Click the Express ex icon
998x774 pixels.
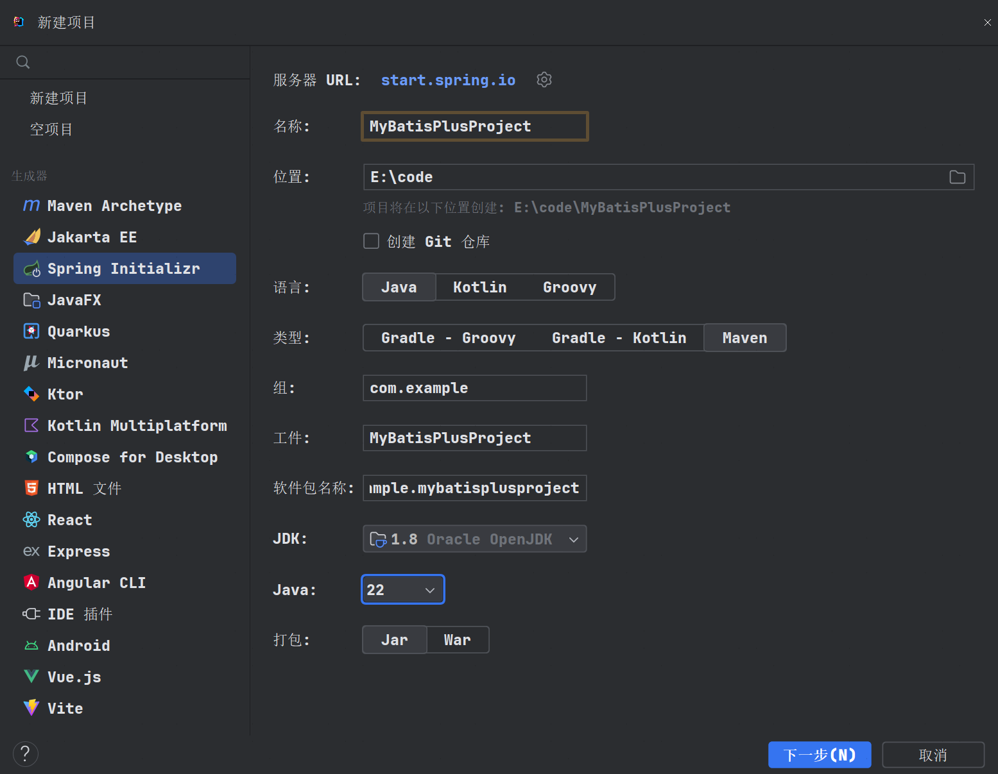point(31,551)
